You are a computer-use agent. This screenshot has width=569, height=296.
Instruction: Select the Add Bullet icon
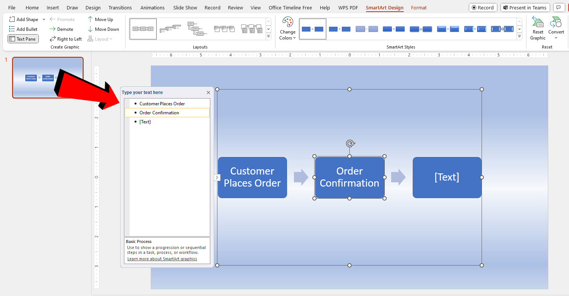(x=12, y=29)
